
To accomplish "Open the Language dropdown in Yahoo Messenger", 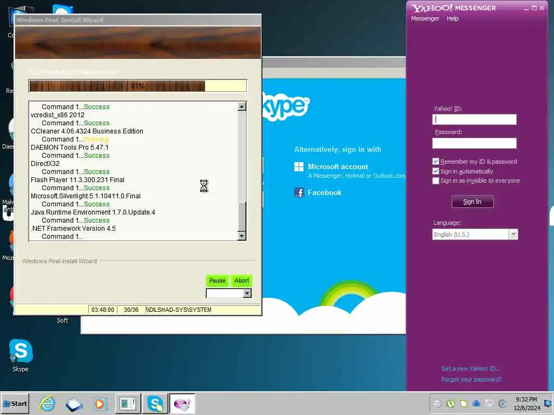I will (513, 235).
